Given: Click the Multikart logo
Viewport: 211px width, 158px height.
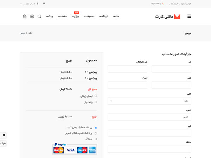Looking at the screenshot, I should 168,17.
